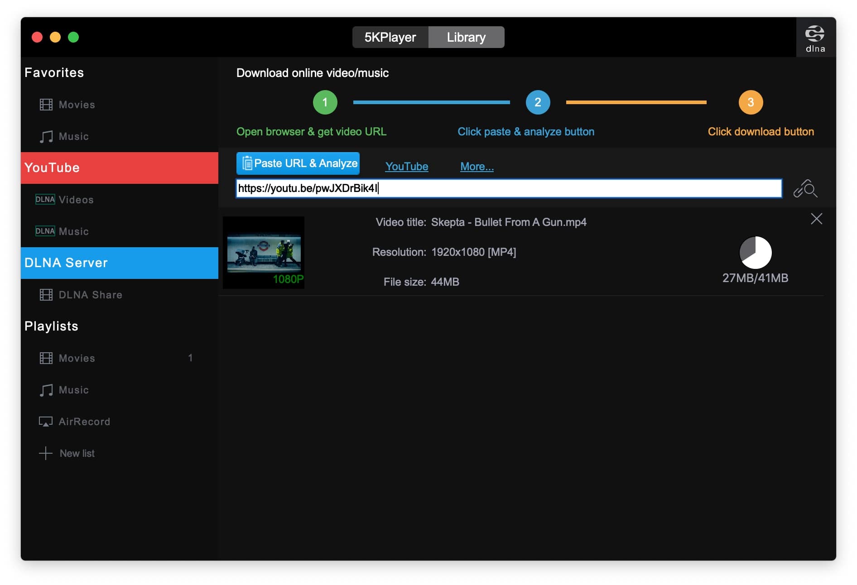Image resolution: width=857 pixels, height=585 pixels.
Task: Click the Download online video/music heading
Action: 313,73
